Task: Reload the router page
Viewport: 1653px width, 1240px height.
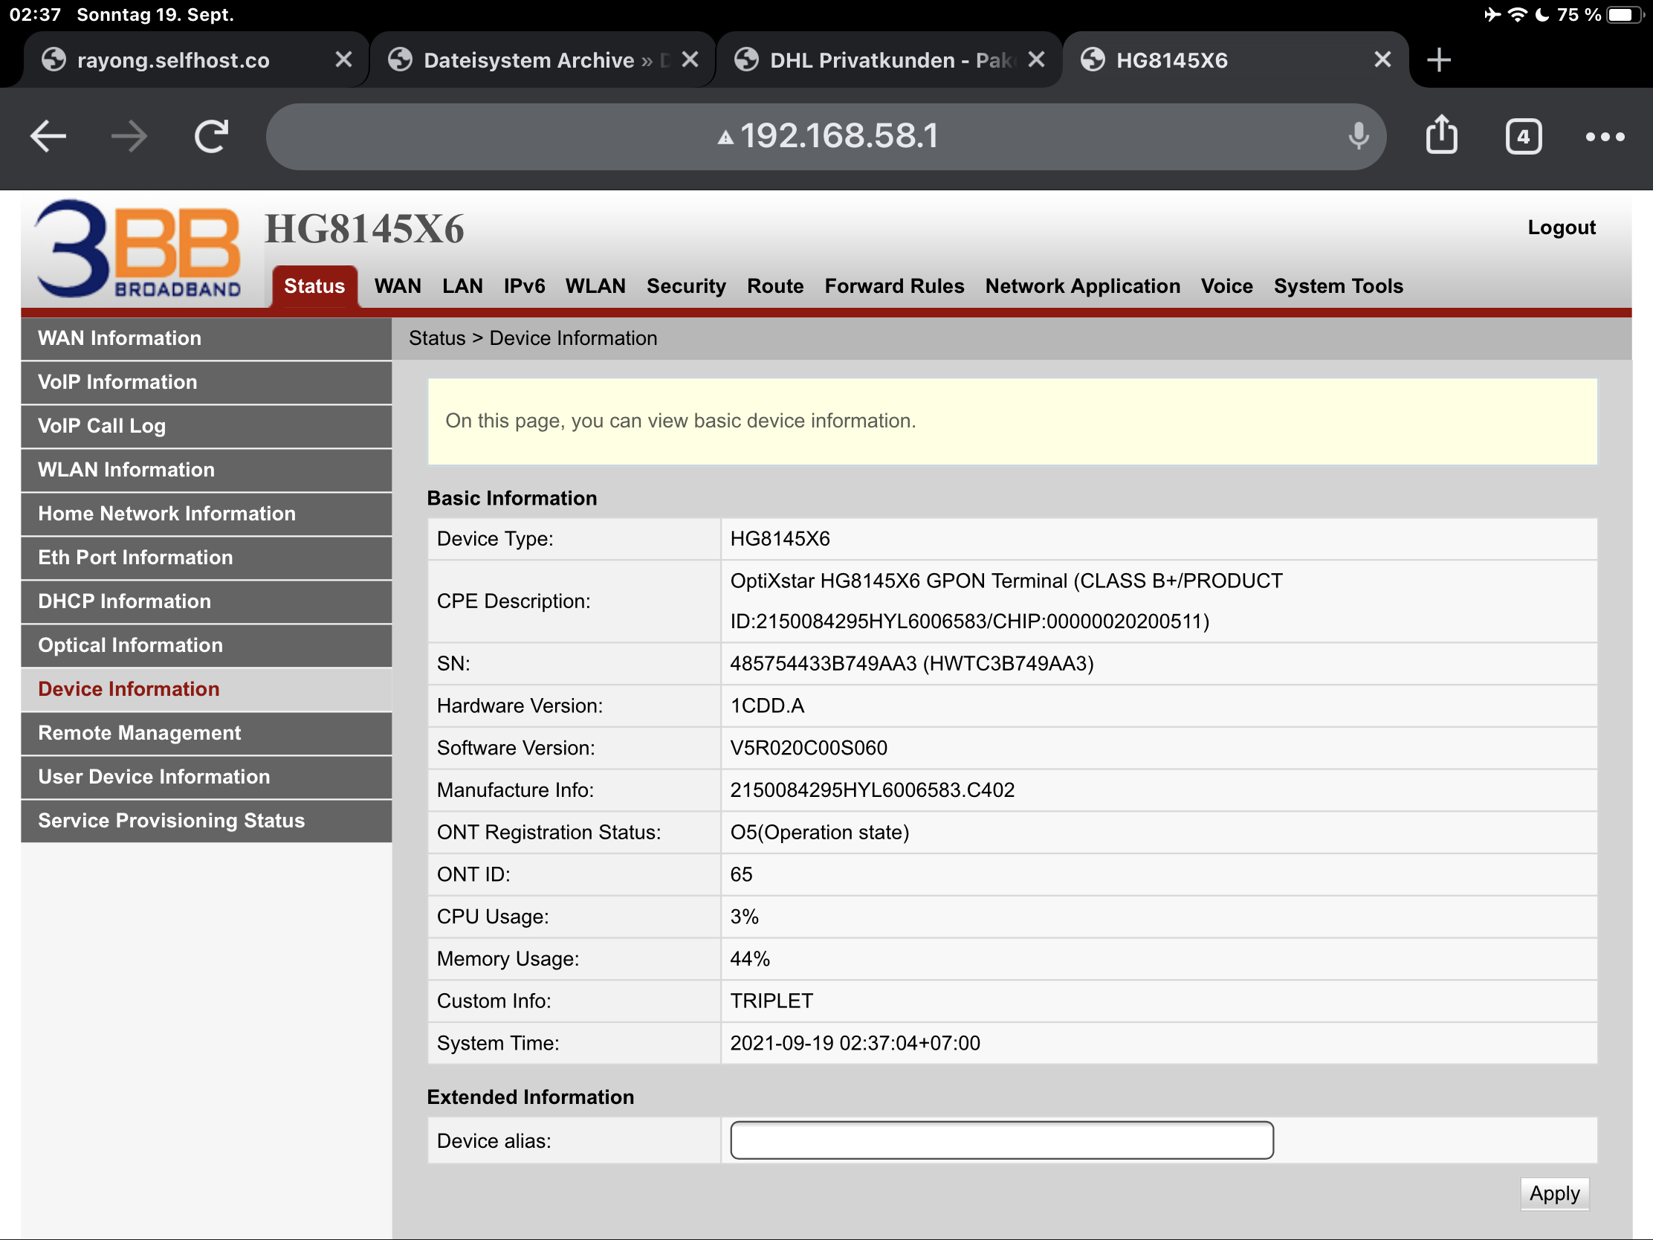Action: point(212,137)
